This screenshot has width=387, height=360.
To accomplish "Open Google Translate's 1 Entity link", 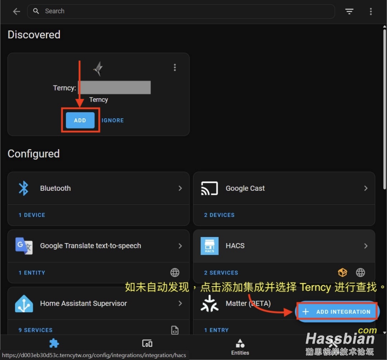I will pyautogui.click(x=32, y=273).
